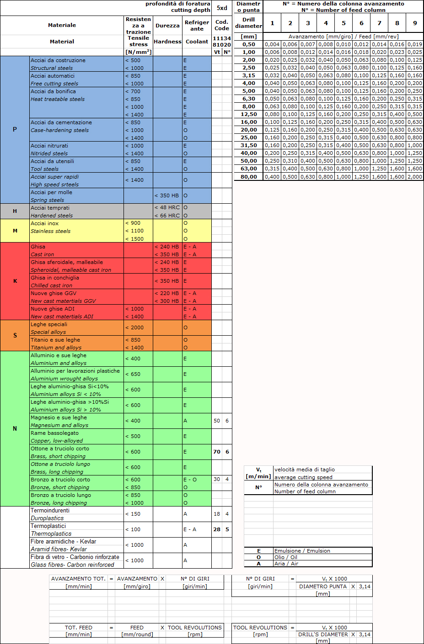The image size is (424, 644).
Task: Click the grey 'H' material group cell
Action: (15, 211)
